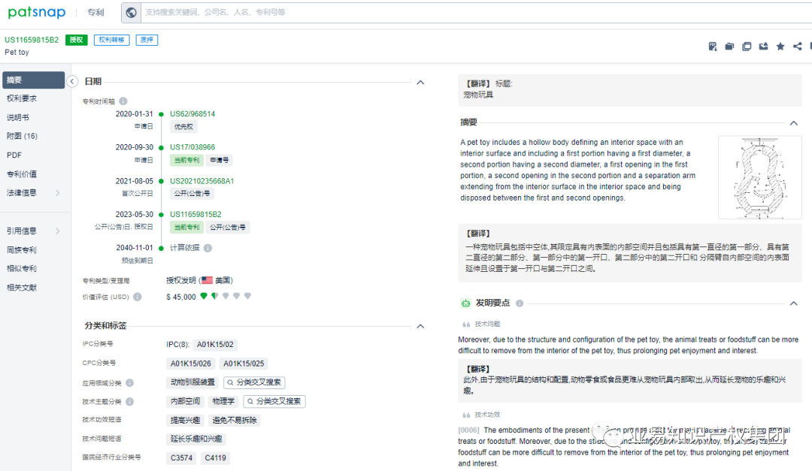Export the patent data
Image resolution: width=812 pixels, height=471 pixels.
point(763,46)
